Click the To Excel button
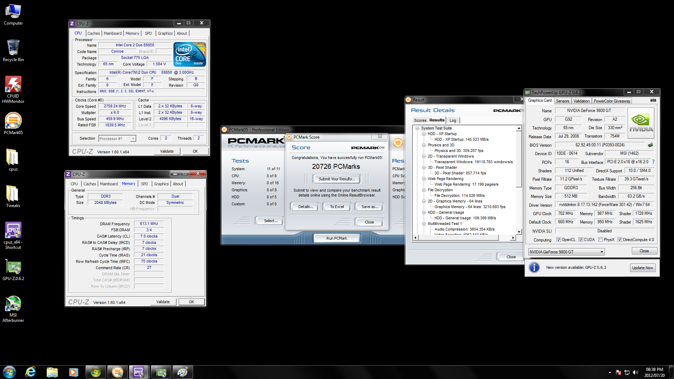Screen dimensions: 674x379 (x=337, y=207)
